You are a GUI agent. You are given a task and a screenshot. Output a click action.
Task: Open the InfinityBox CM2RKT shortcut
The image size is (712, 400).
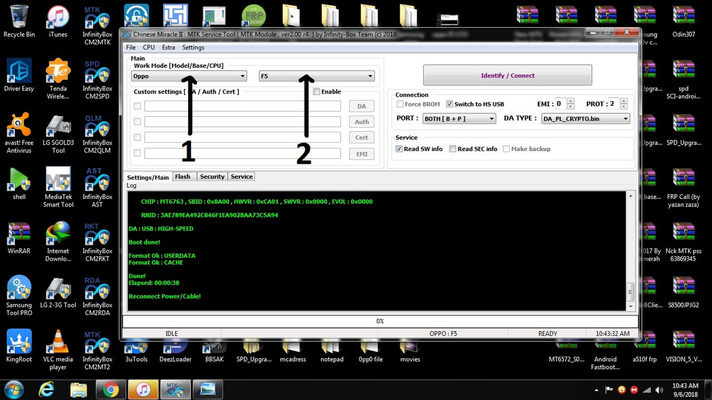click(97, 242)
